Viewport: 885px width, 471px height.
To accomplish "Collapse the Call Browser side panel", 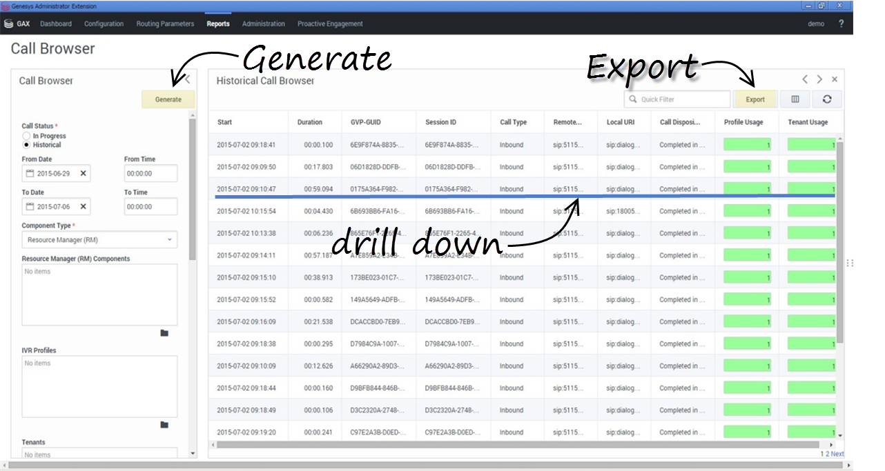I will click(x=187, y=80).
